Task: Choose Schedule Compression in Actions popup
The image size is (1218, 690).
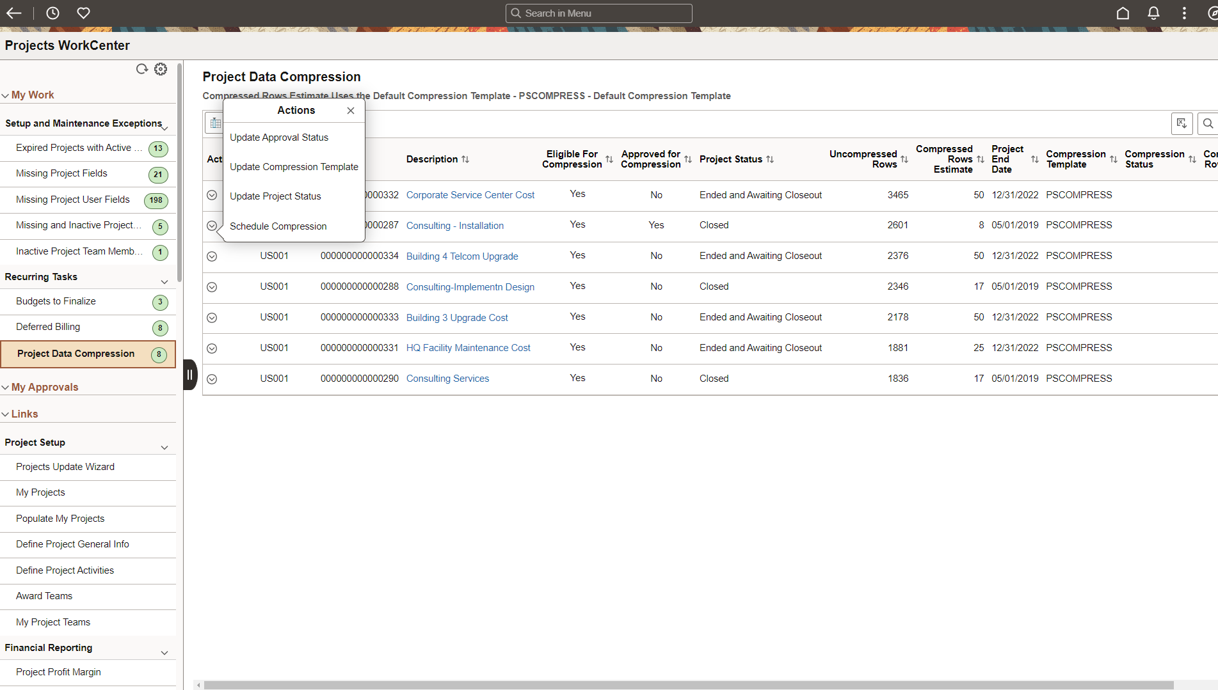Action: coord(278,226)
